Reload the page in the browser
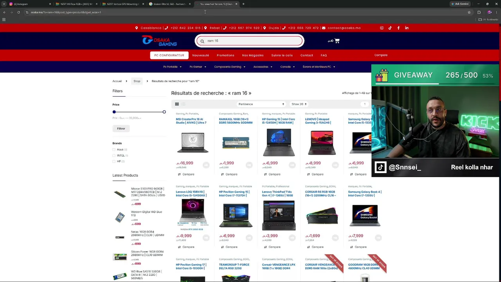 point(18,12)
